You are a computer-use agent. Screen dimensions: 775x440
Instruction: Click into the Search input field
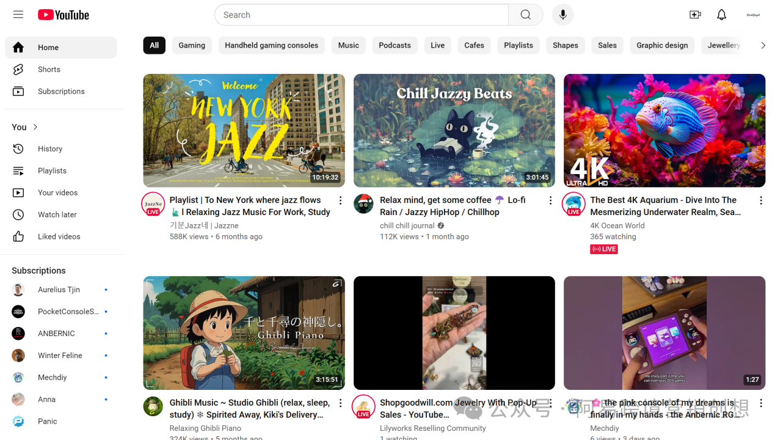click(362, 15)
